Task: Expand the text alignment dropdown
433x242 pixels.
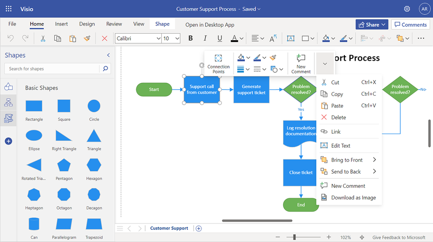Action: (x=262, y=39)
